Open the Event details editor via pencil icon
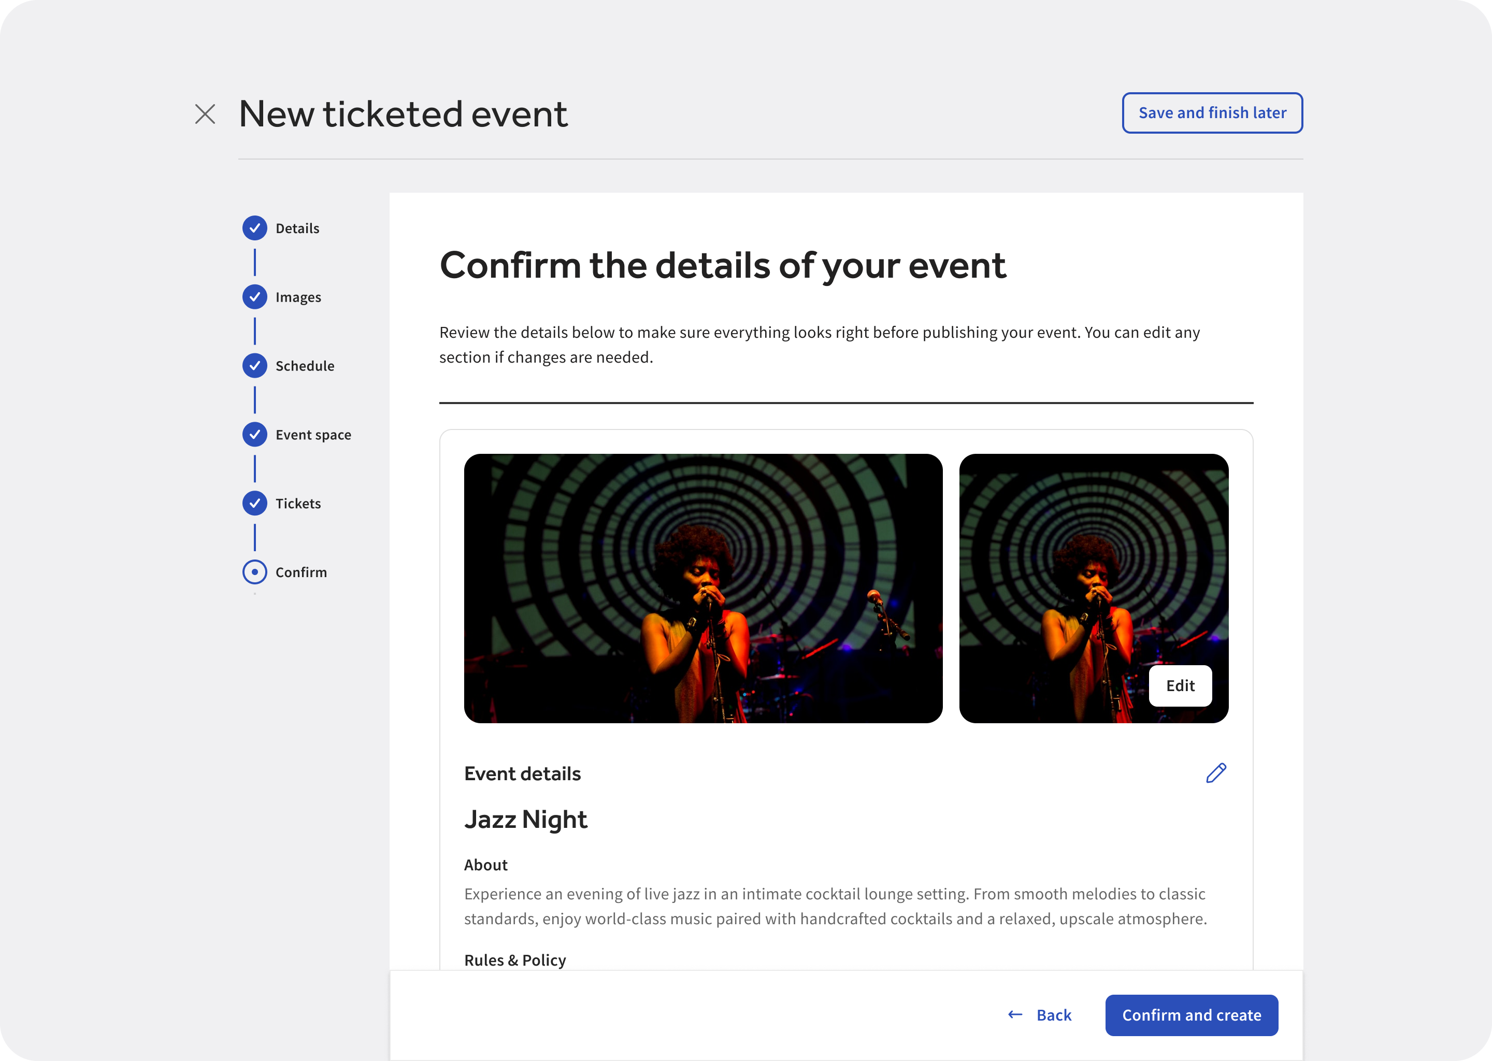Screen dimensions: 1492x1061 point(1216,773)
